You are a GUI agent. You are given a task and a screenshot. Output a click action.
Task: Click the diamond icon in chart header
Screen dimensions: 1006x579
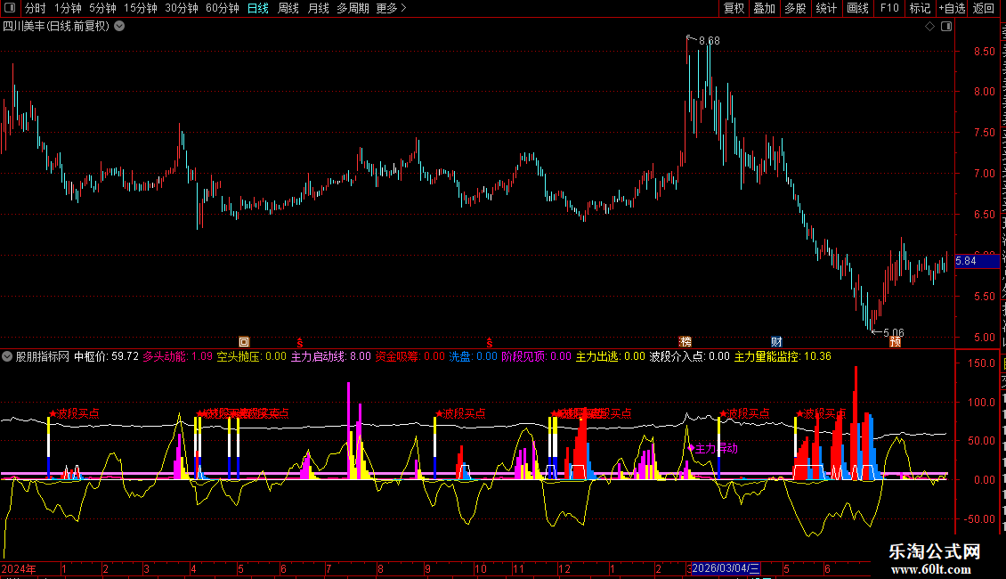(929, 27)
